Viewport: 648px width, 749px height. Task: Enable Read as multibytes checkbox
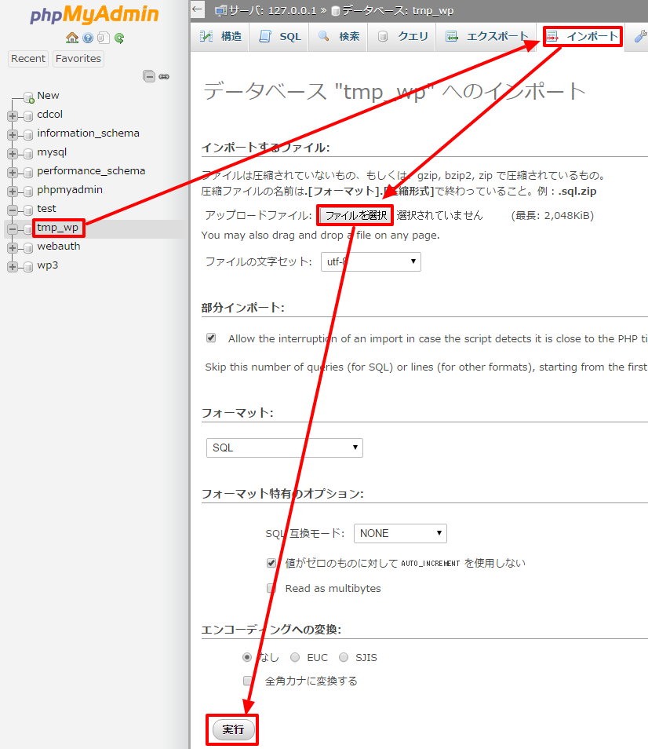pos(271,588)
